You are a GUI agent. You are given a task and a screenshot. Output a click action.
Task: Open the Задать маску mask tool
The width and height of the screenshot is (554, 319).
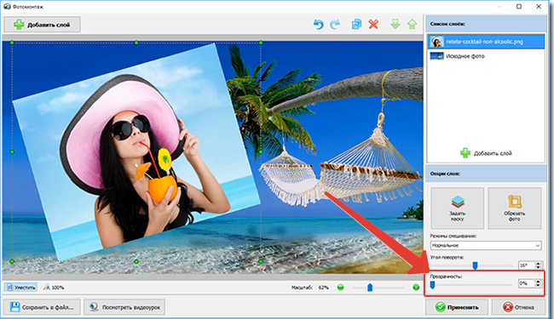point(457,208)
